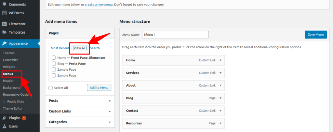Check the Home Front Page checkbox

tap(54, 58)
